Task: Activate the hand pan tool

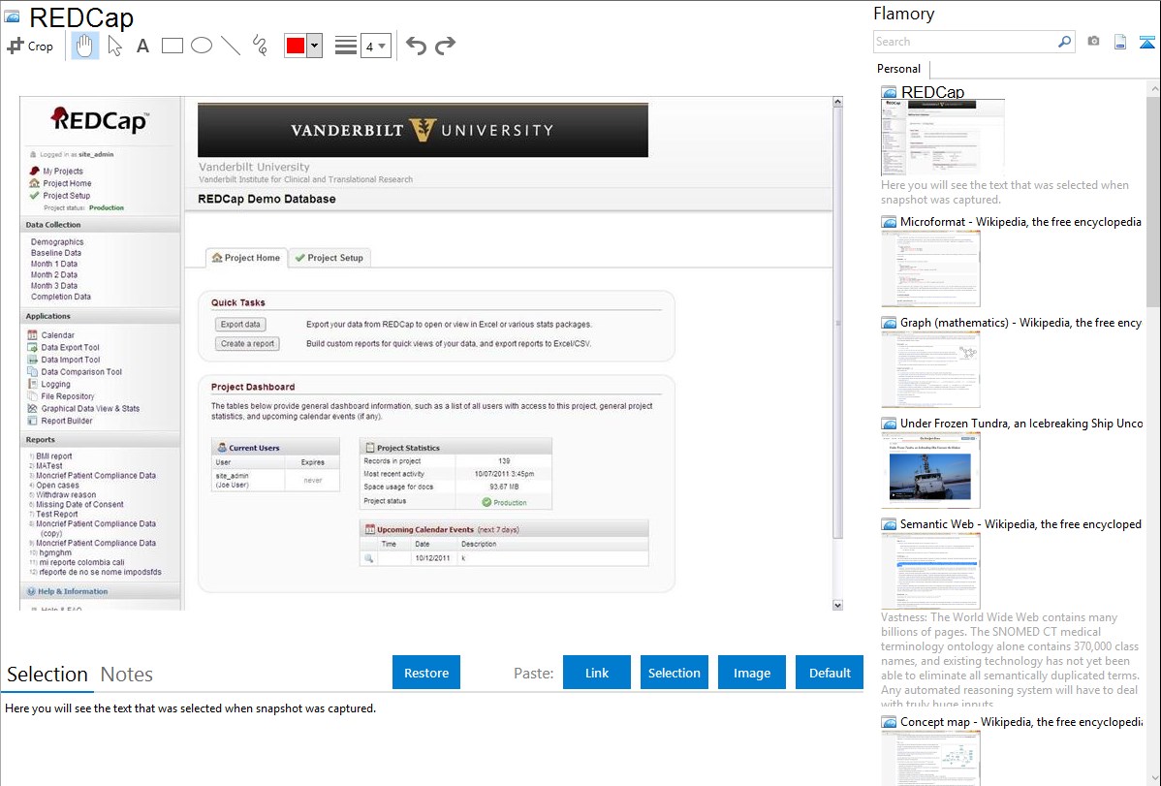Action: point(85,46)
